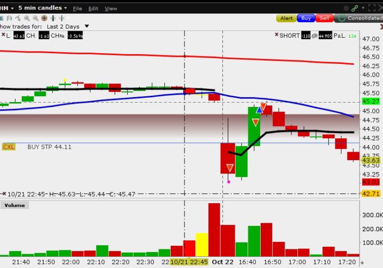Click the second vertical bar tool icon
This screenshot has height=268, width=383.
coord(62,18)
